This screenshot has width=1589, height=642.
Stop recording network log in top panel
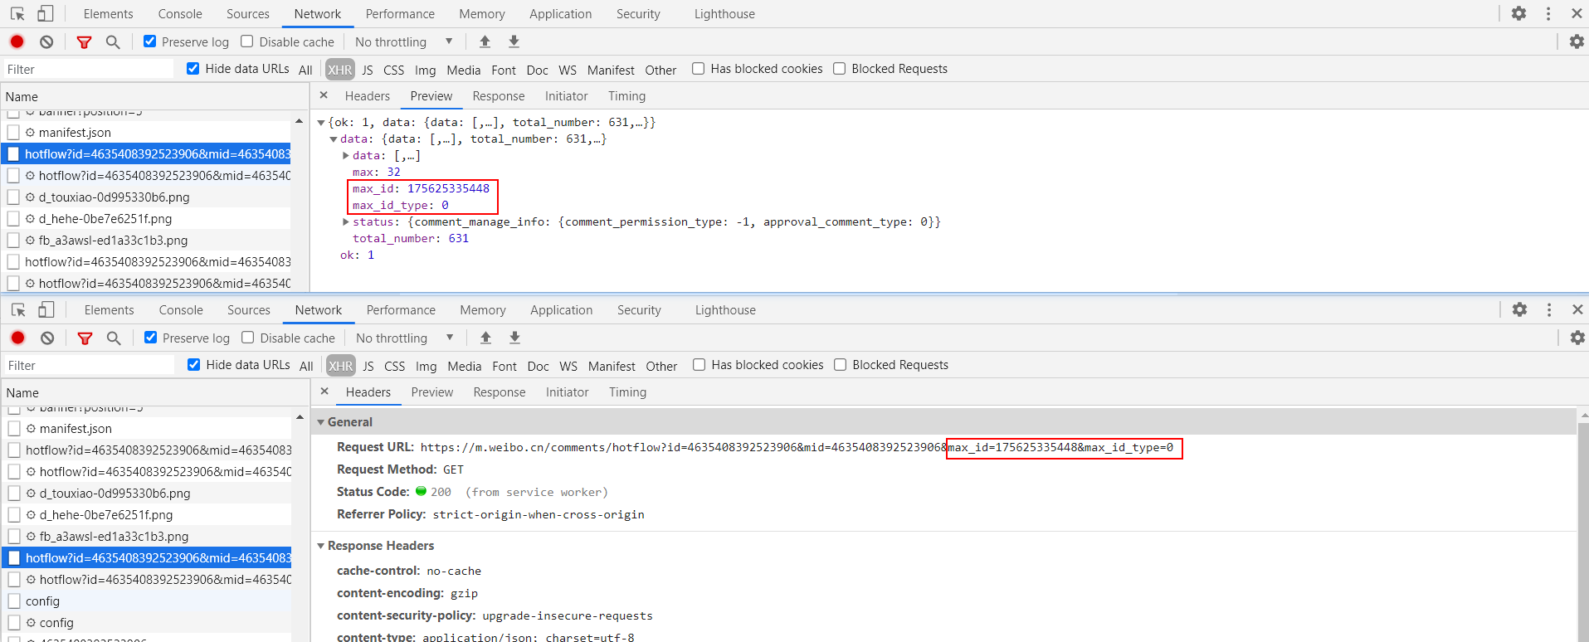point(17,41)
